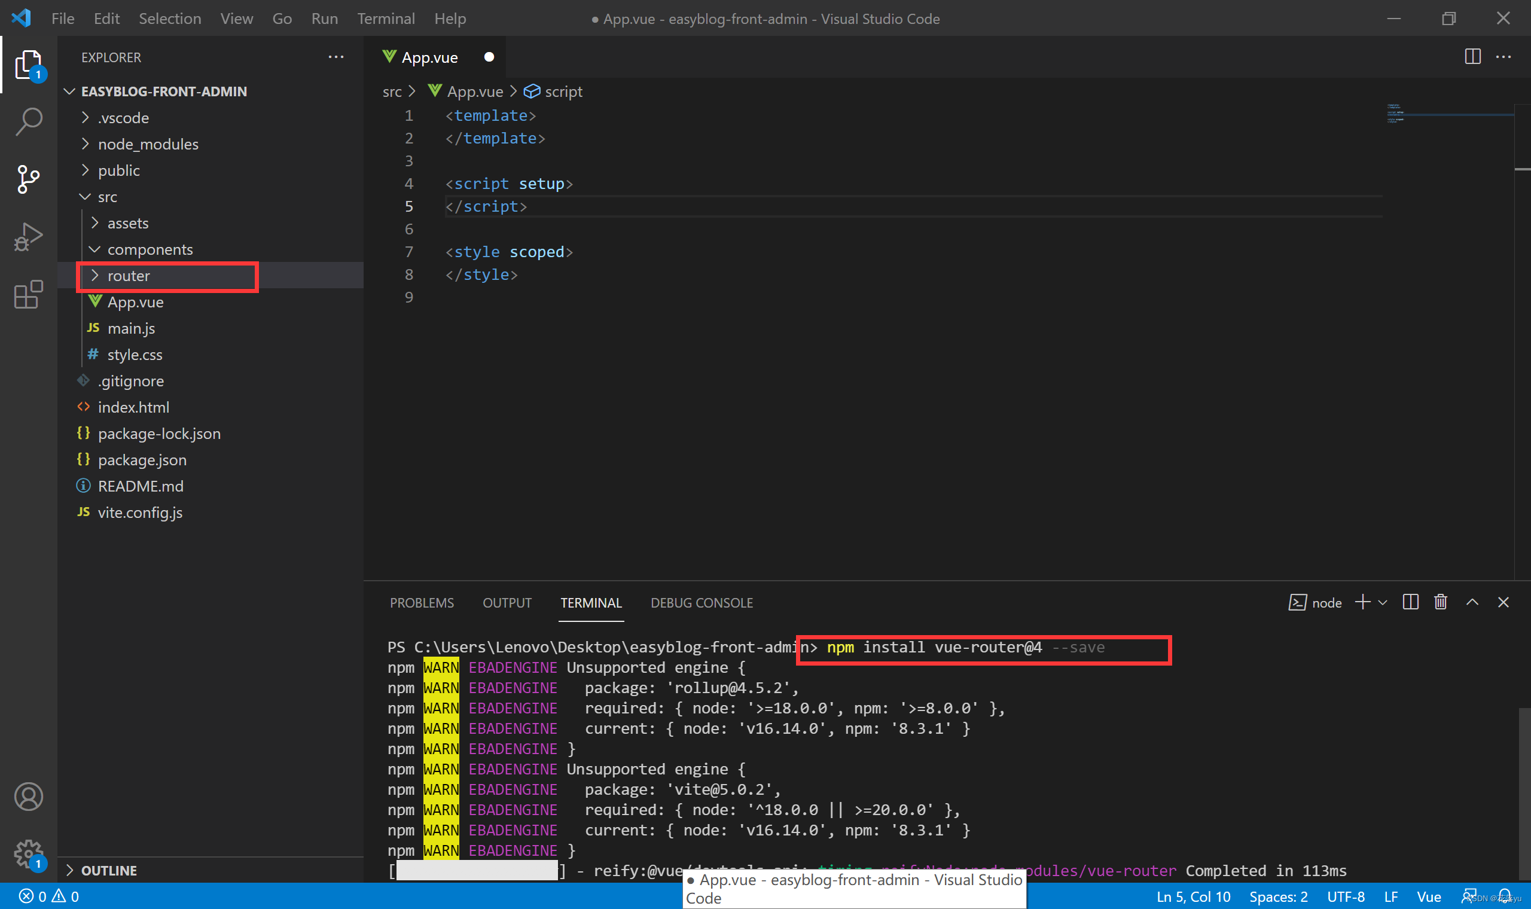Open the Run menu
Image resolution: width=1531 pixels, height=909 pixels.
tap(325, 19)
